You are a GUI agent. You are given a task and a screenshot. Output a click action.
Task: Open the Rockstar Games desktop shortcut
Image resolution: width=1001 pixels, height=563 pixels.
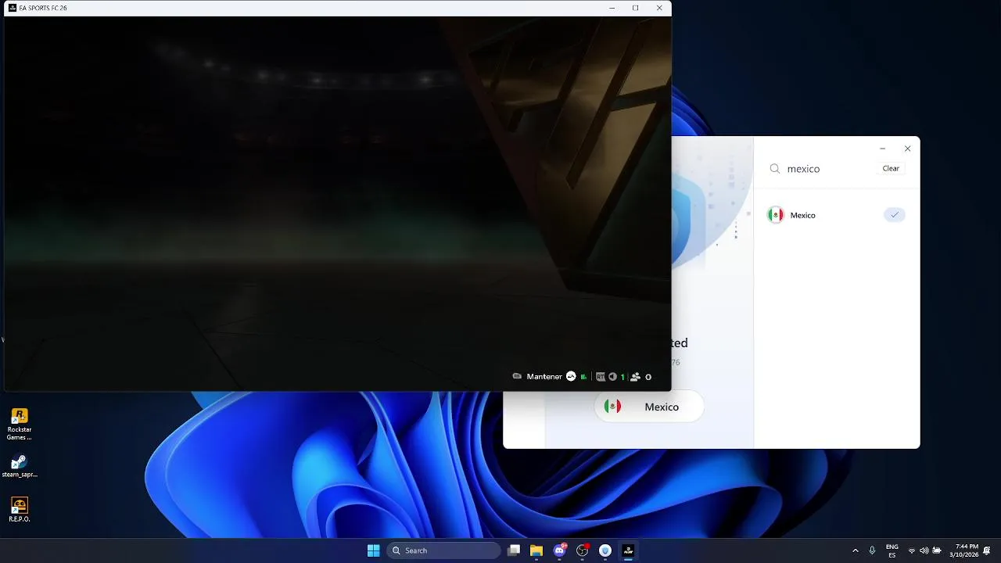click(20, 424)
